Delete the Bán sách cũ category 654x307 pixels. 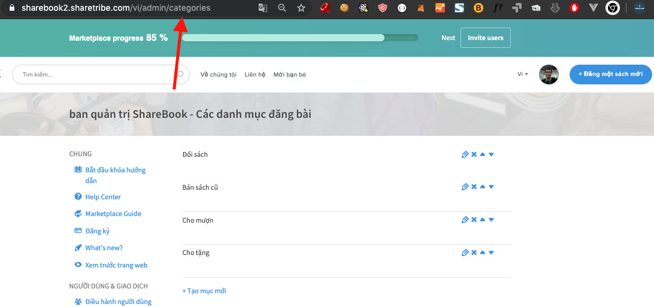(x=474, y=187)
